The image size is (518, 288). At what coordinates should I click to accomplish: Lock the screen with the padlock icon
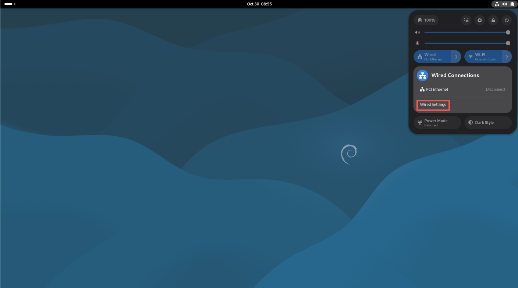(493, 20)
